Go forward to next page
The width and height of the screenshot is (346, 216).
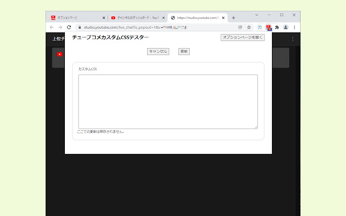click(x=60, y=28)
